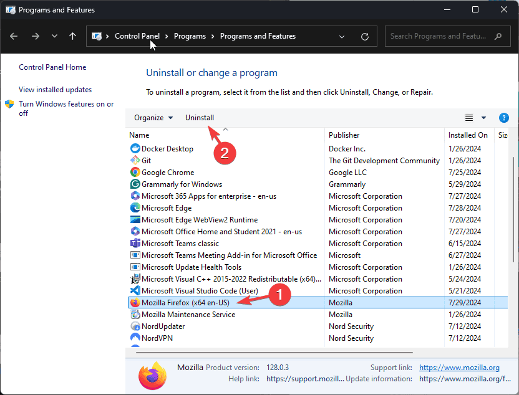Click the Programs breadcrumb
The image size is (519, 395).
click(190, 36)
